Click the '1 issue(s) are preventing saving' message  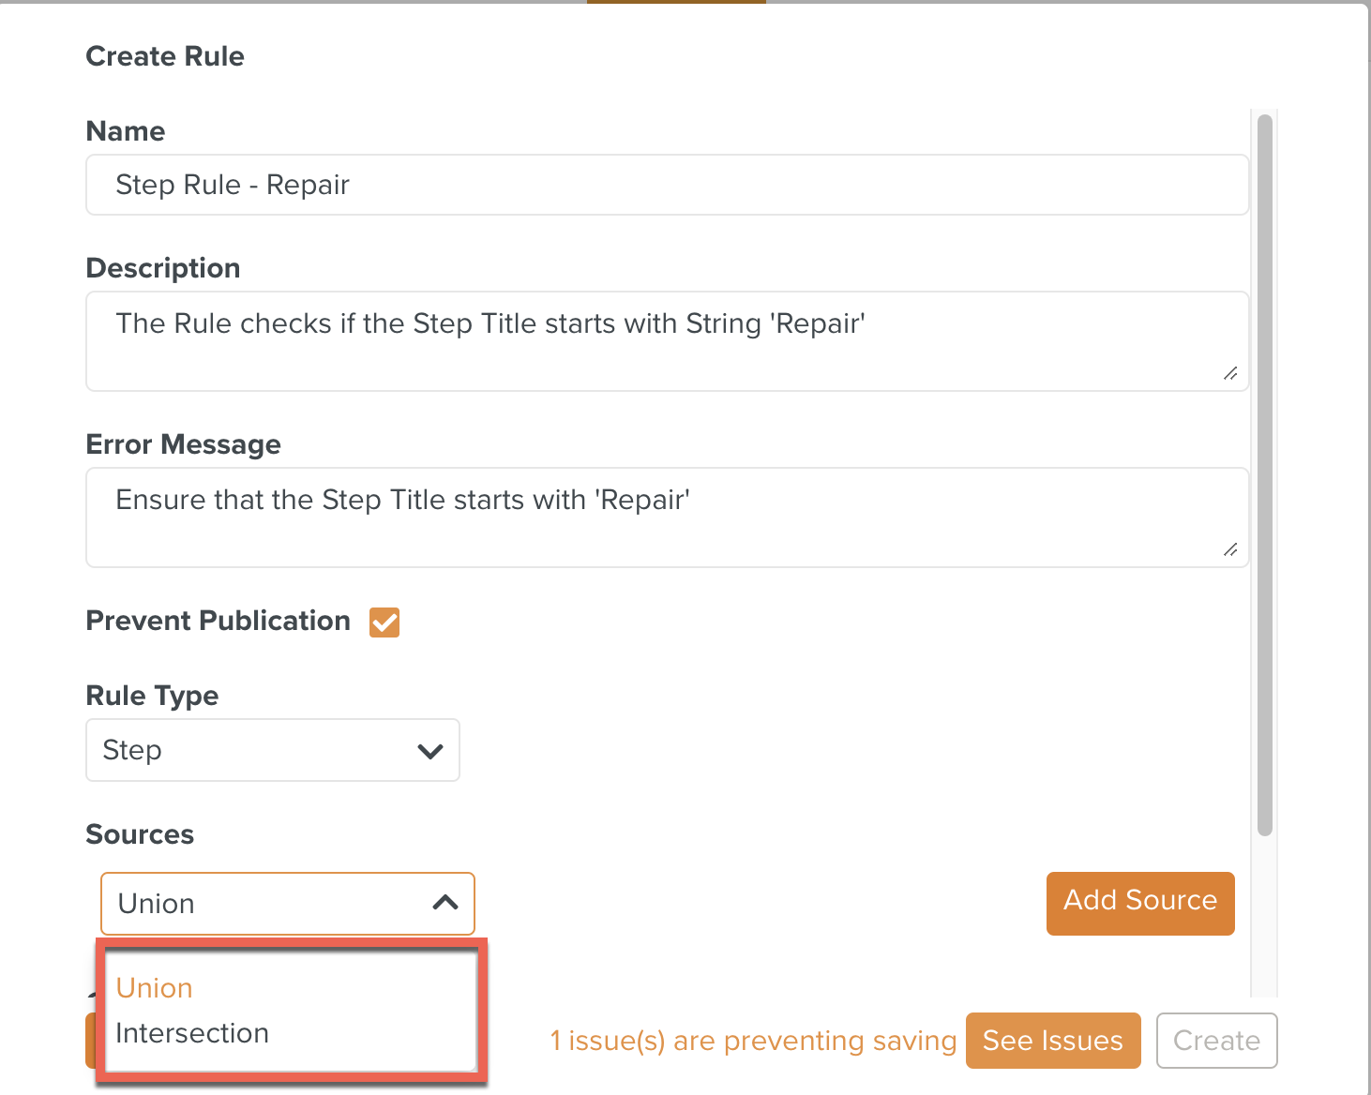click(752, 1041)
